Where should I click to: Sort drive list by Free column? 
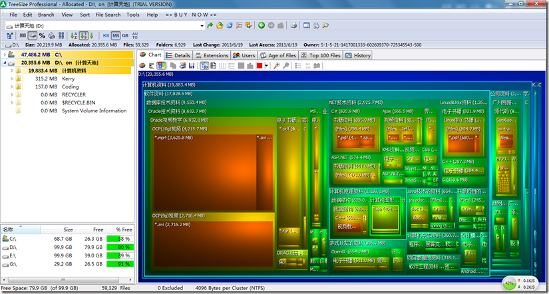pyautogui.click(x=90, y=229)
